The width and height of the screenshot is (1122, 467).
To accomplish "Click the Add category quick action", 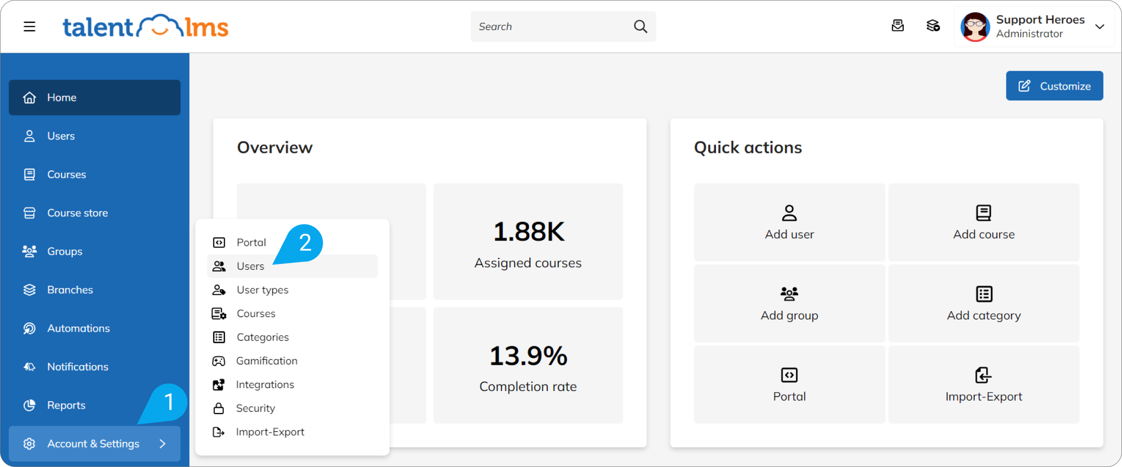I will point(983,303).
